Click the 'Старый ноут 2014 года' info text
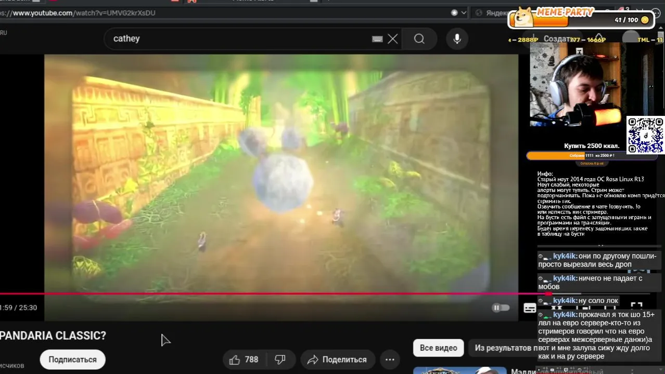665x374 pixels. point(591,179)
